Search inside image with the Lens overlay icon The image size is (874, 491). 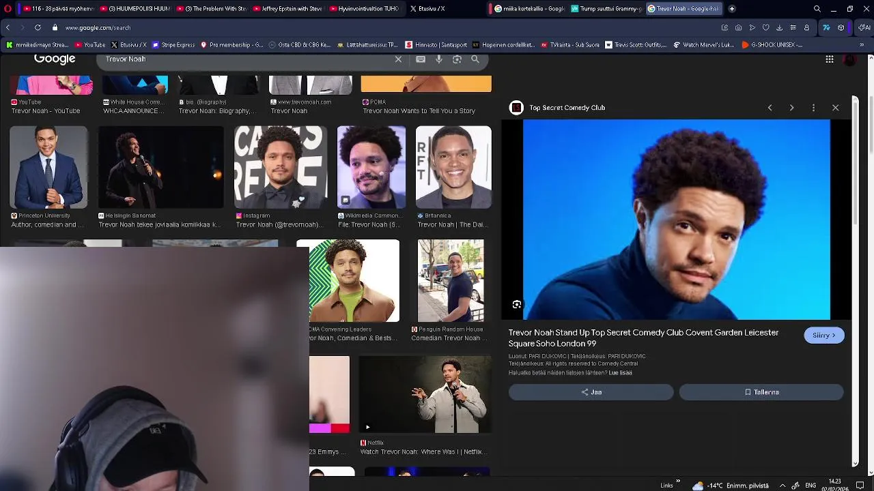(x=517, y=305)
